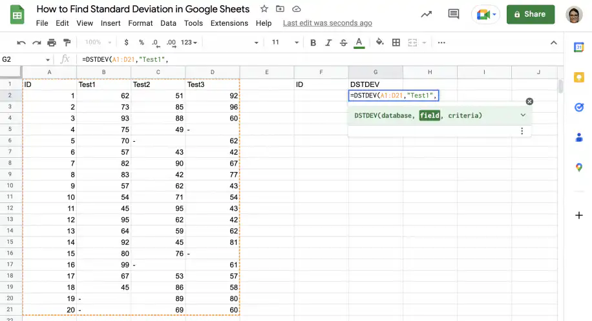Toggle bold formatting
Image resolution: width=592 pixels, height=321 pixels.
[313, 43]
